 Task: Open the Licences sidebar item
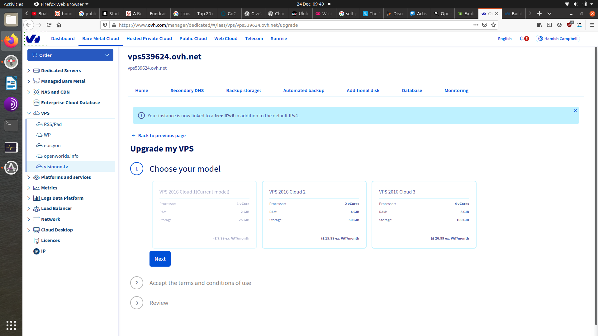tap(50, 240)
